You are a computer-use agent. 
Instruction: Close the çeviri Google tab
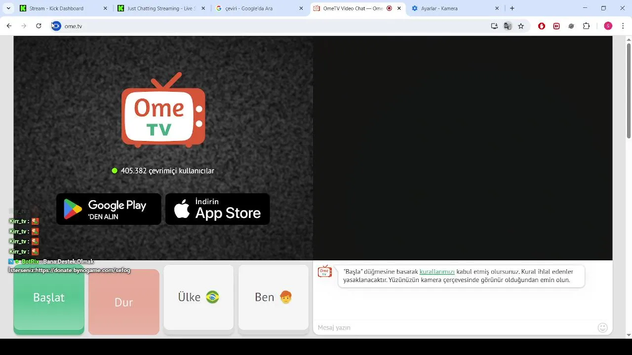coord(301,8)
